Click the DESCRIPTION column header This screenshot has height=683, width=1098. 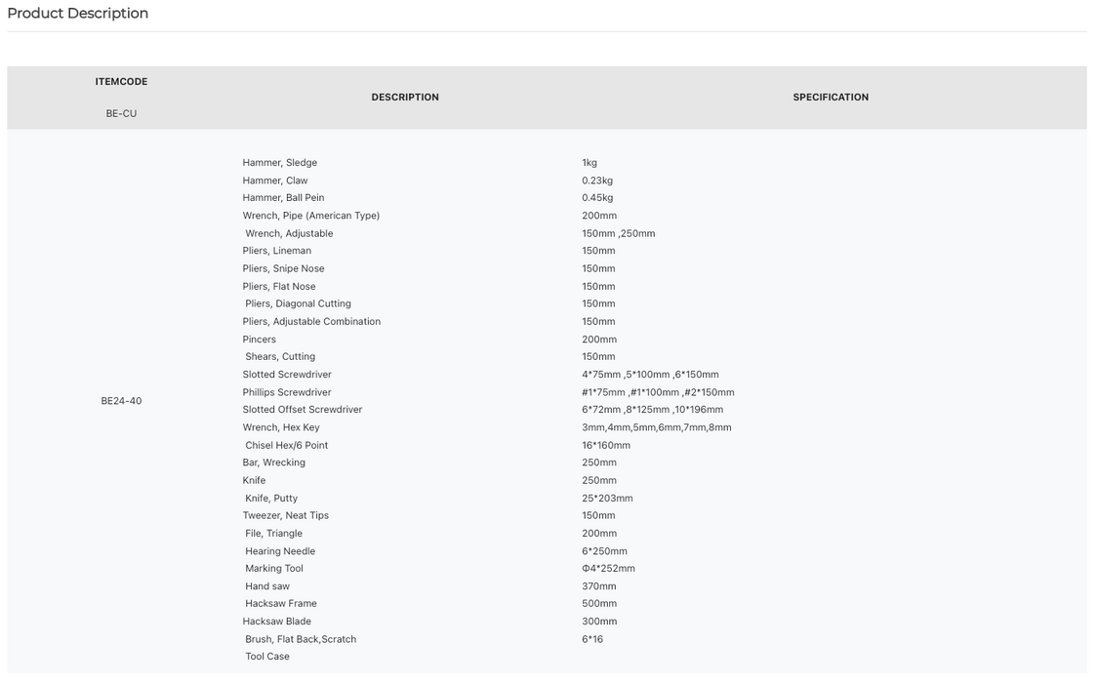(405, 98)
